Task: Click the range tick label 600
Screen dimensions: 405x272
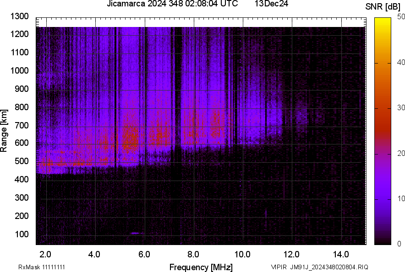Action: (22, 143)
